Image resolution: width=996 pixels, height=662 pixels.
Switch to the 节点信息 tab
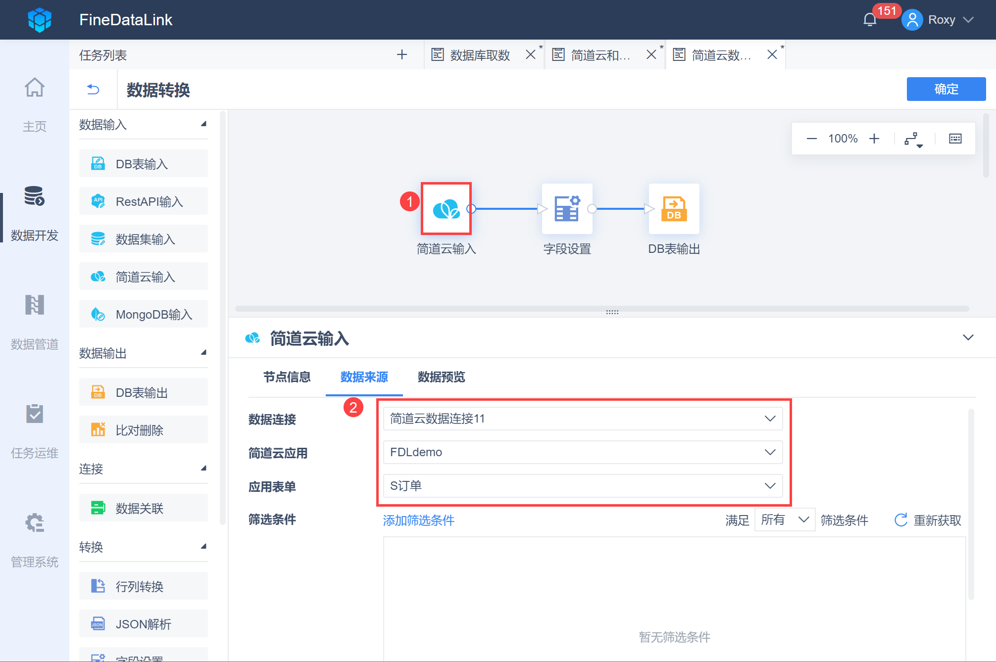pos(287,377)
